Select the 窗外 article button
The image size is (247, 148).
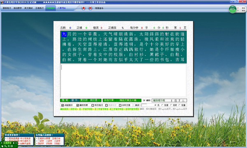coord(75,100)
